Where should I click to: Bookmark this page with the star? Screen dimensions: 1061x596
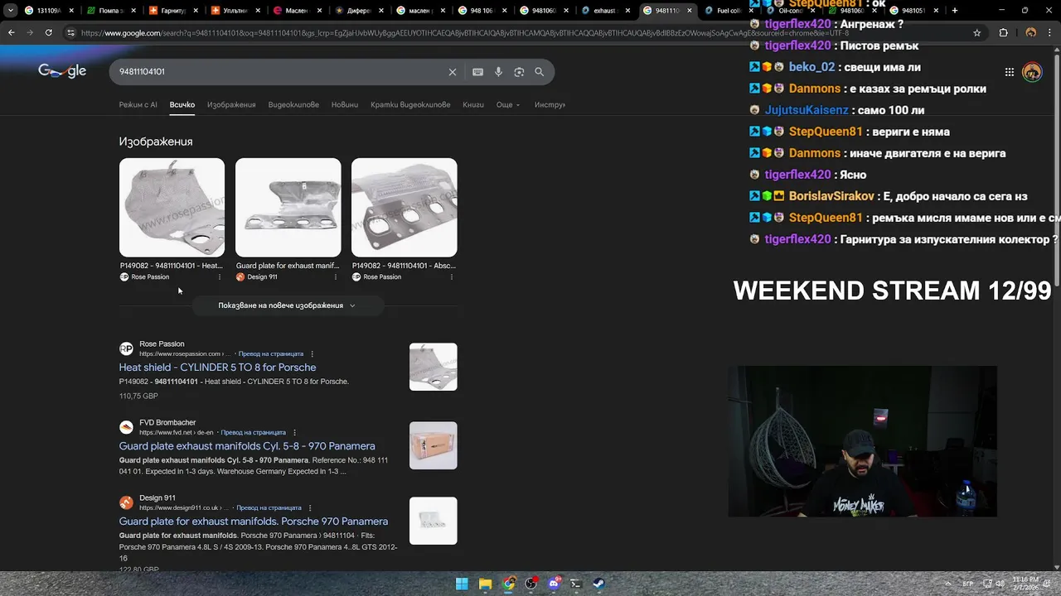coord(977,32)
